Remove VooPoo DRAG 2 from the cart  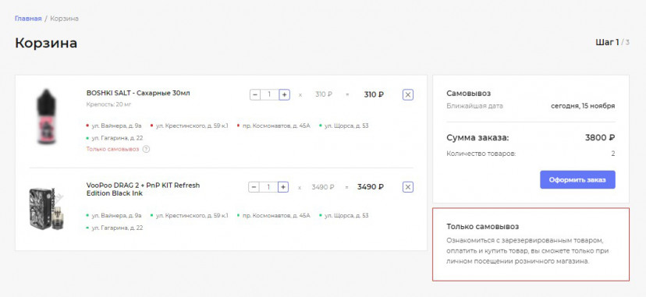[x=408, y=187]
